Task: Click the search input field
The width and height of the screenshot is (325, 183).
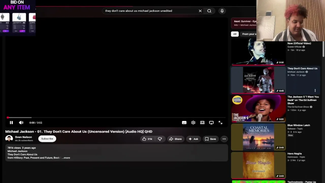Action: (x=150, y=11)
